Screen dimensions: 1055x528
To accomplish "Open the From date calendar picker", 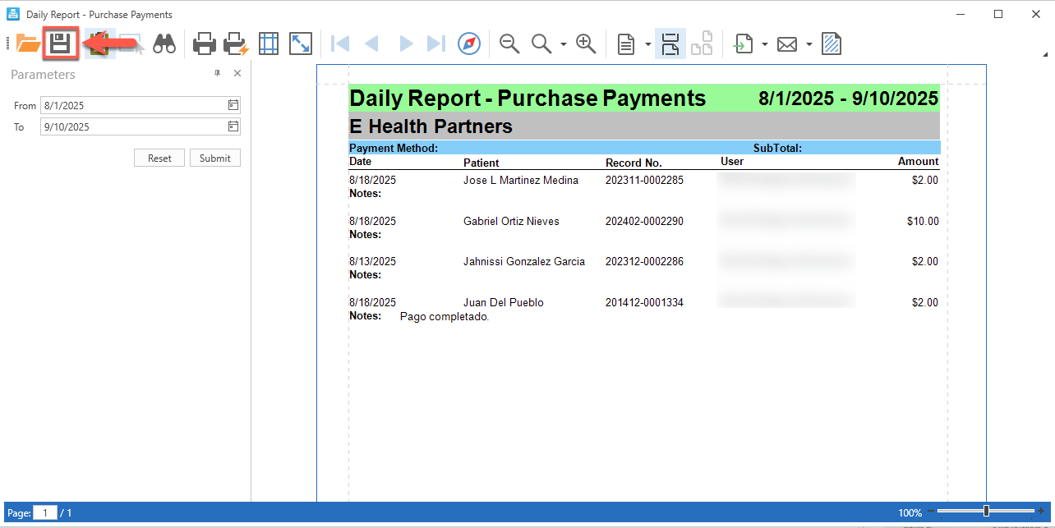I will [233, 105].
